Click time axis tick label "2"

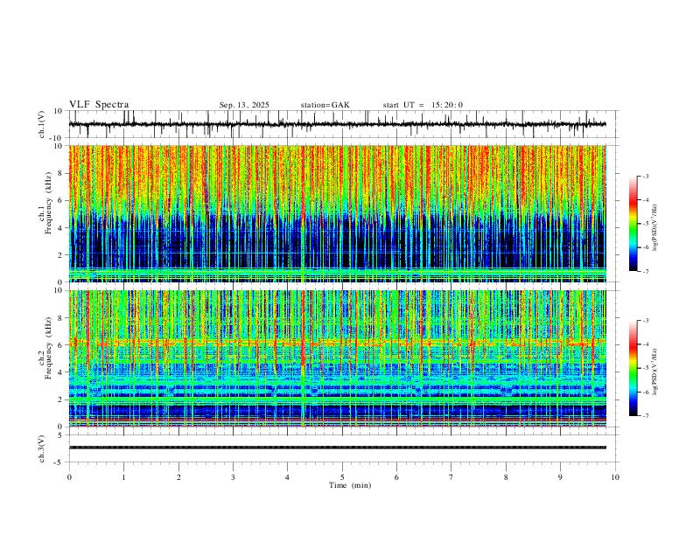(x=178, y=477)
